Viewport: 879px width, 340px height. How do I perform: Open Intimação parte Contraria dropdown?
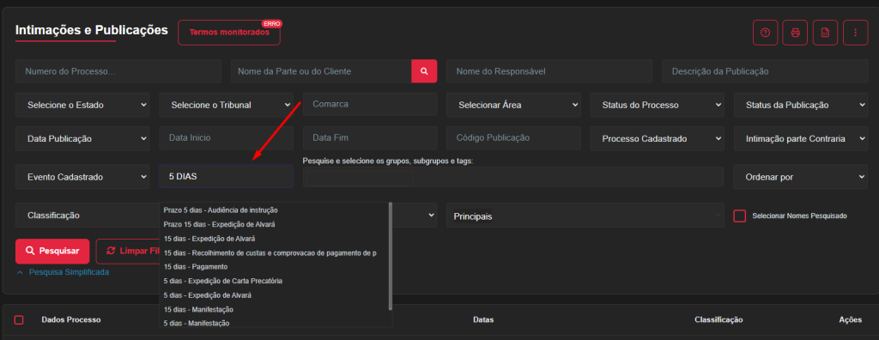click(x=801, y=138)
